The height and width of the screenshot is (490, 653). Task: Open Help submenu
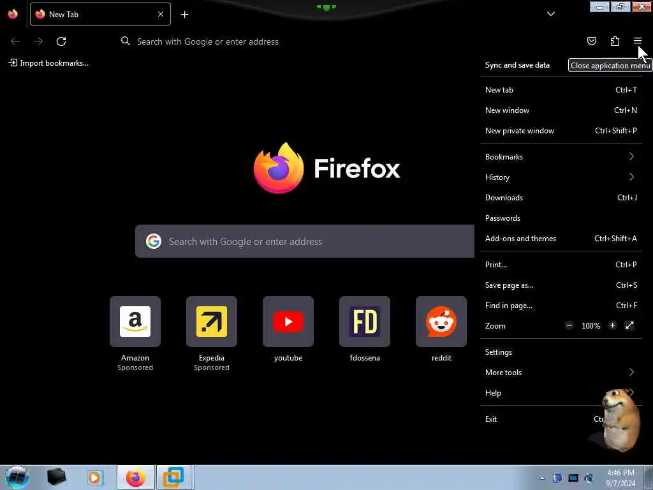(561, 393)
